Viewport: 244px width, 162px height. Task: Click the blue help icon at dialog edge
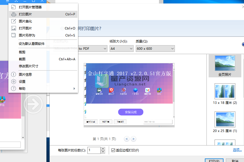tap(243, 44)
